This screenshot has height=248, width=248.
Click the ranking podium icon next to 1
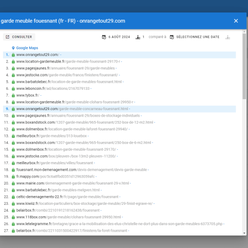coord(138,37)
